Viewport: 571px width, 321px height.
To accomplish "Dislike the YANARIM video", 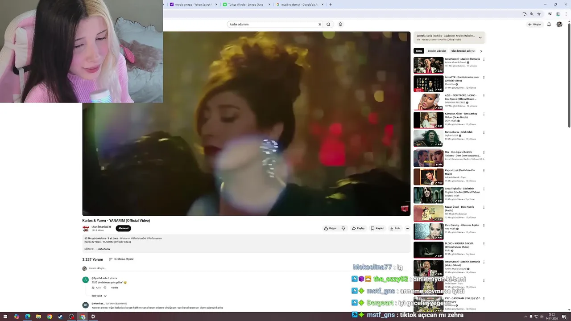I will click(x=343, y=228).
